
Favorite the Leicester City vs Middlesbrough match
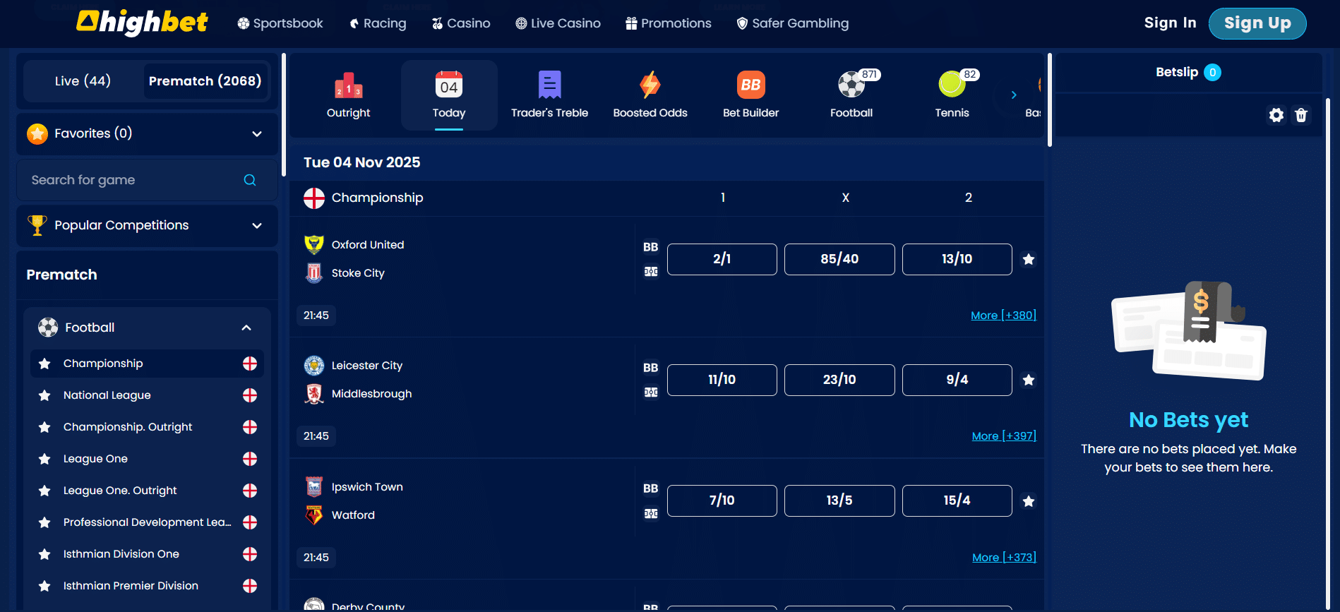coord(1029,380)
